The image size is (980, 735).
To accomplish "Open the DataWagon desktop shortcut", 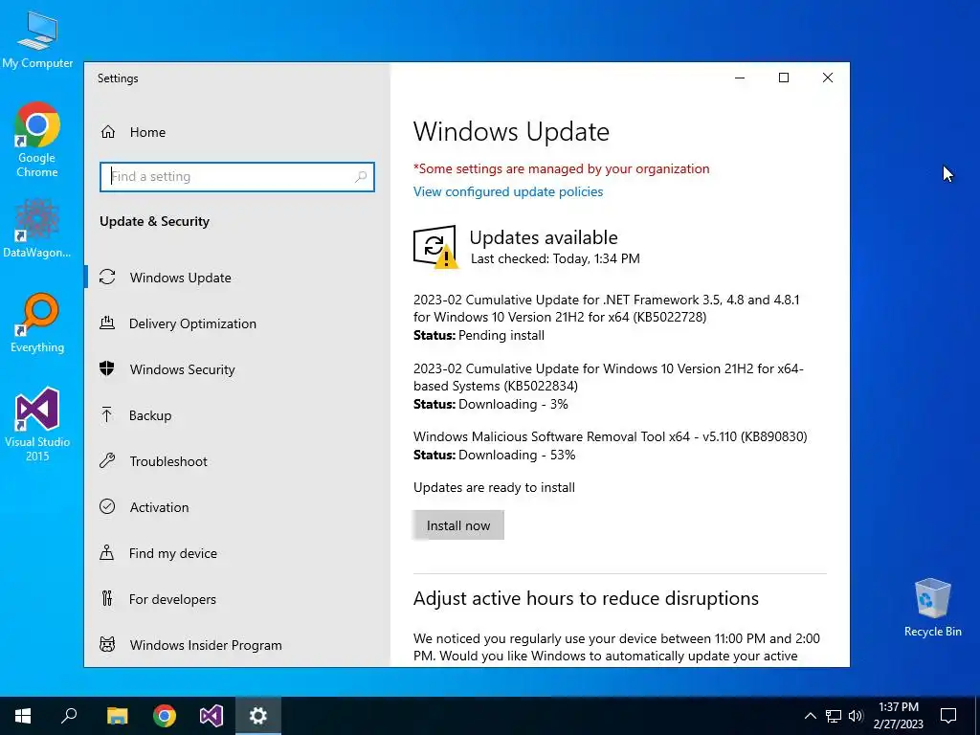I will (37, 228).
